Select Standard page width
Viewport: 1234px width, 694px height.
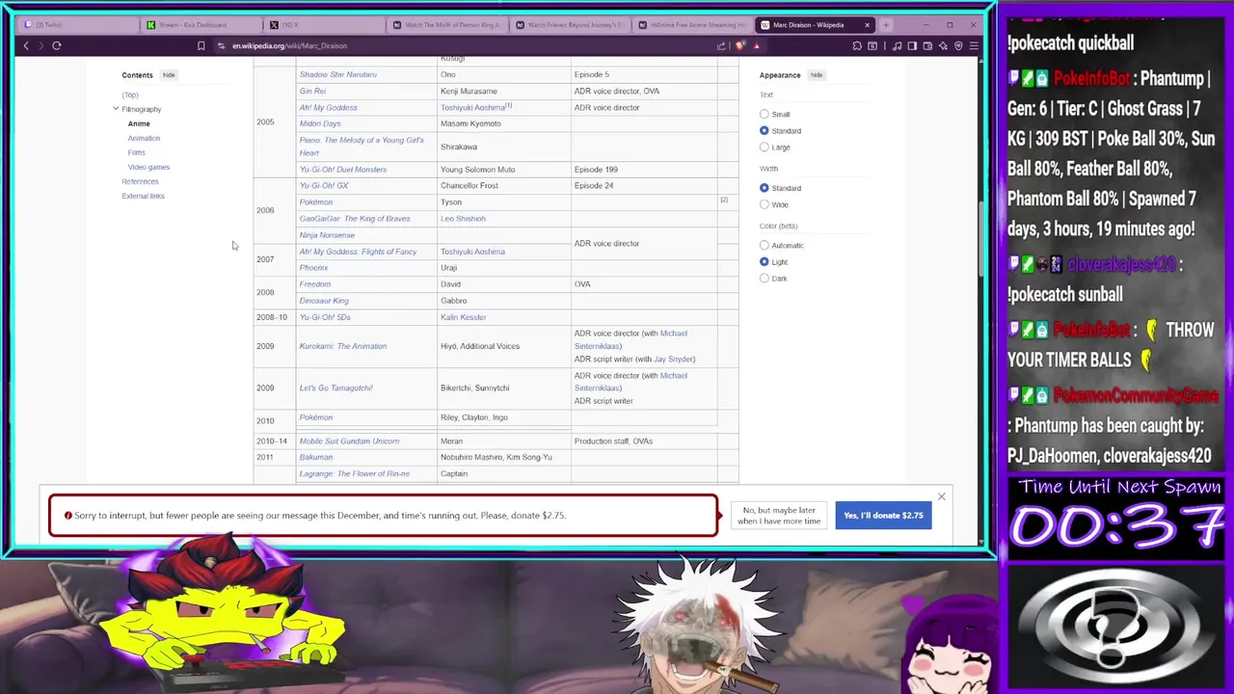tap(765, 188)
